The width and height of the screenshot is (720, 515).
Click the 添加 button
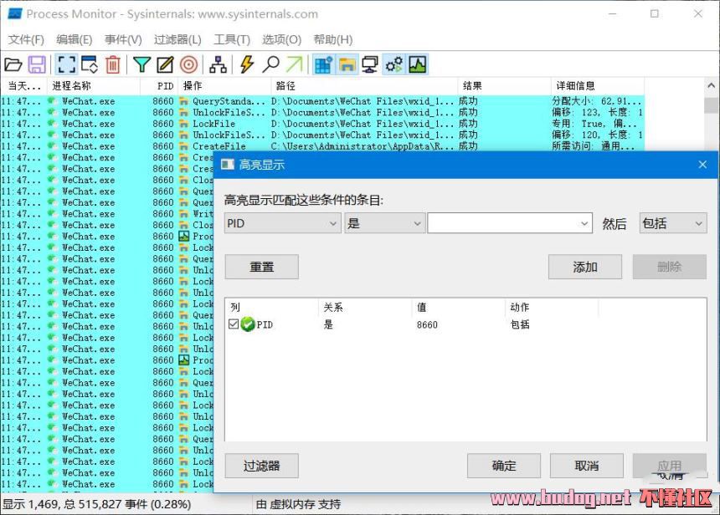584,267
